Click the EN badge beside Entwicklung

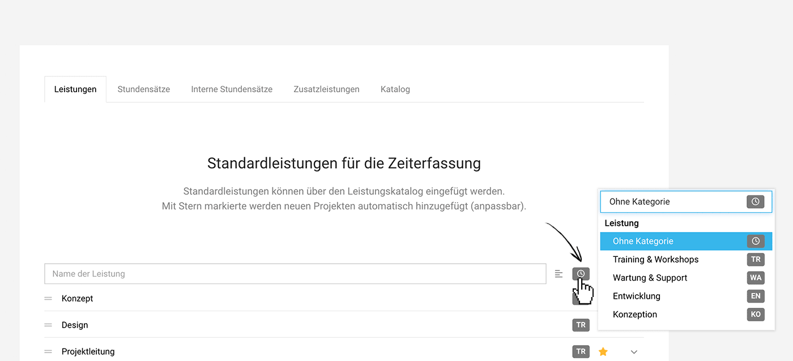(x=756, y=296)
